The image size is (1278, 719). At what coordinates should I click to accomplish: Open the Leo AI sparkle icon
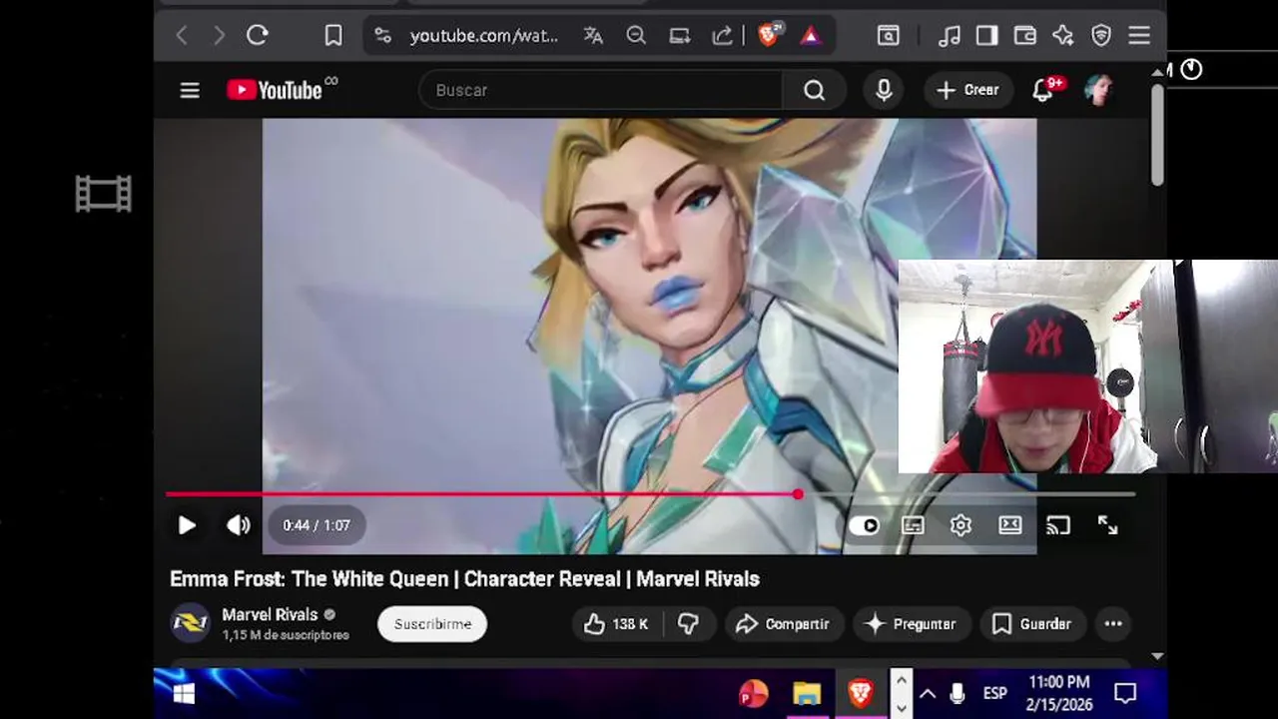click(x=1063, y=36)
